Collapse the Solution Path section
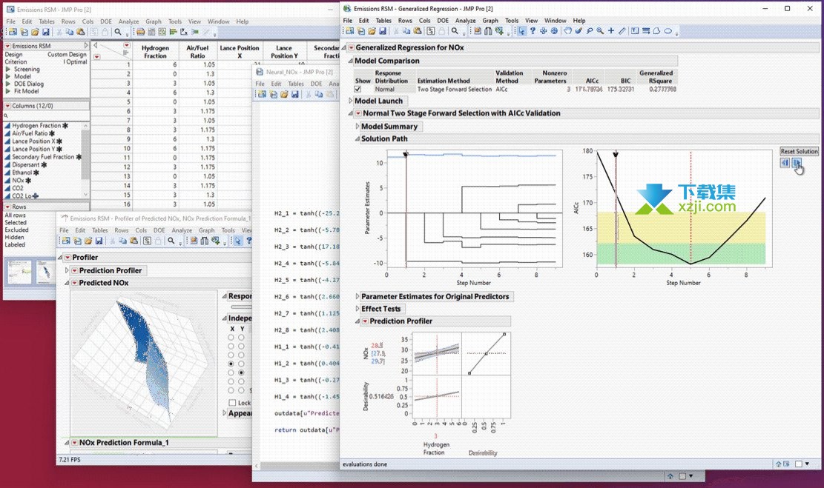 pyautogui.click(x=357, y=139)
